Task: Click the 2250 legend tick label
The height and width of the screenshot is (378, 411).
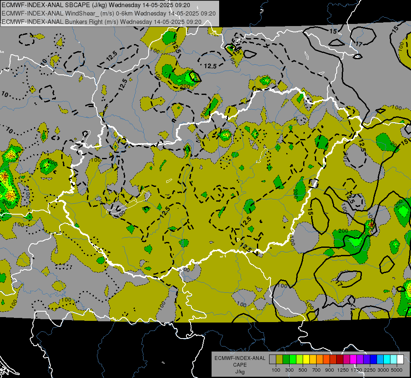Action: pyautogui.click(x=370, y=370)
